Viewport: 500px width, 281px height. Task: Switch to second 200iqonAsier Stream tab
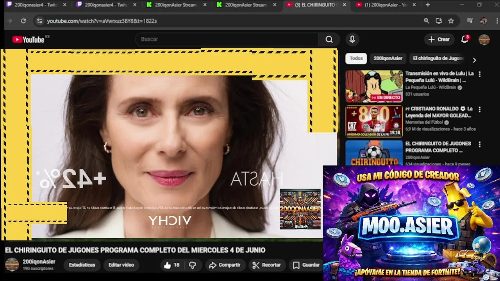[246, 5]
